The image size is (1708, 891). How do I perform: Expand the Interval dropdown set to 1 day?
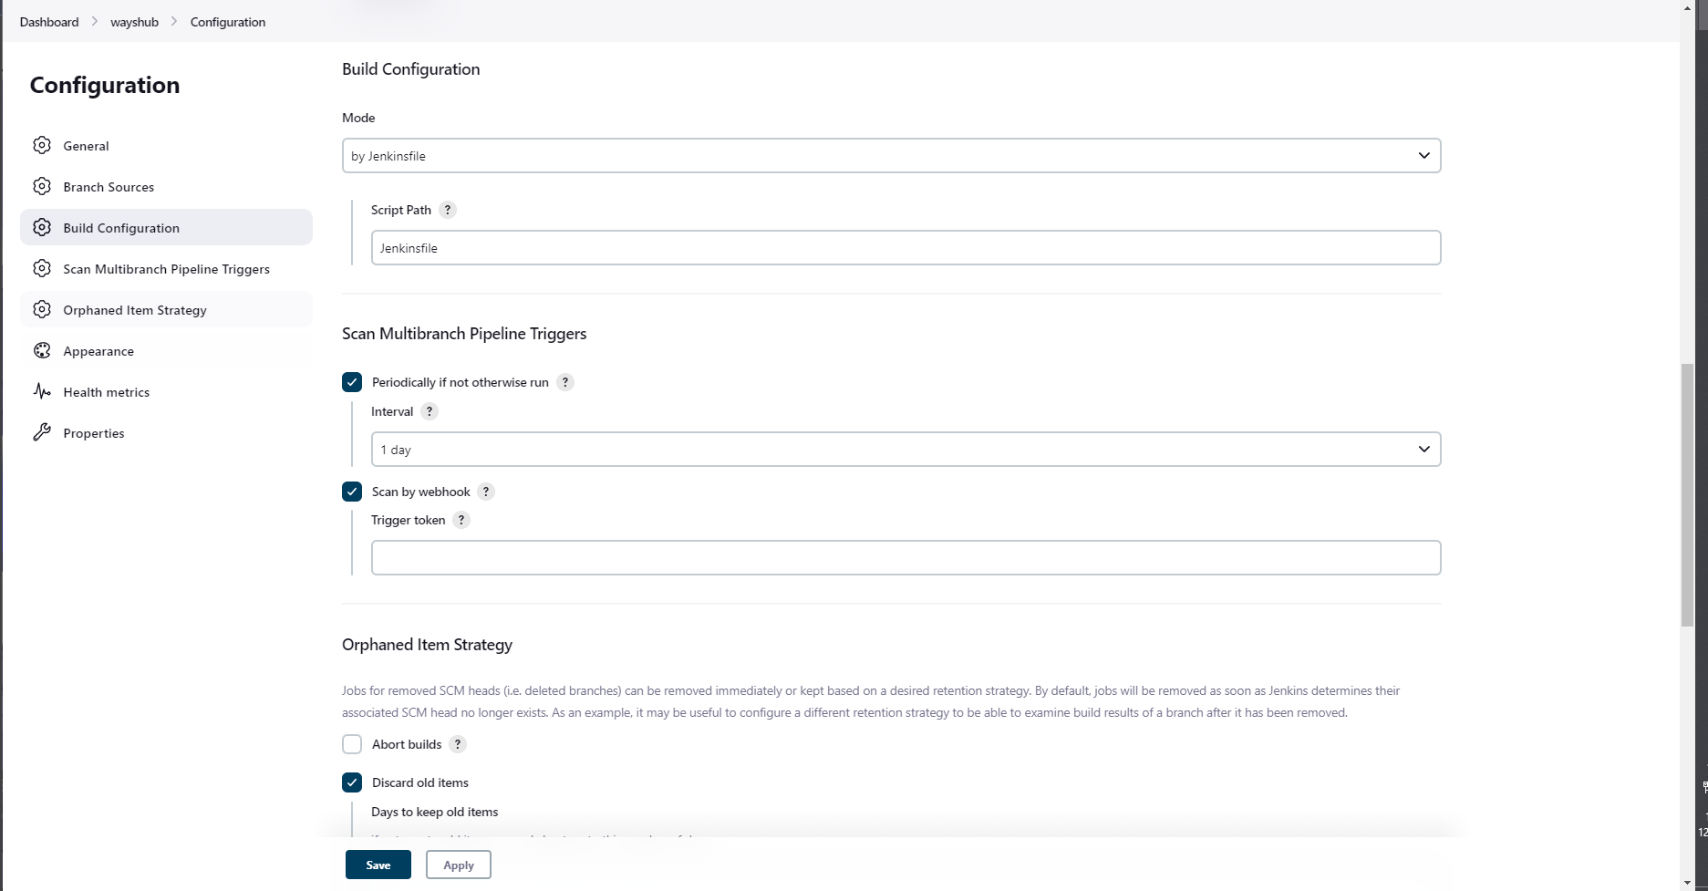pos(906,449)
